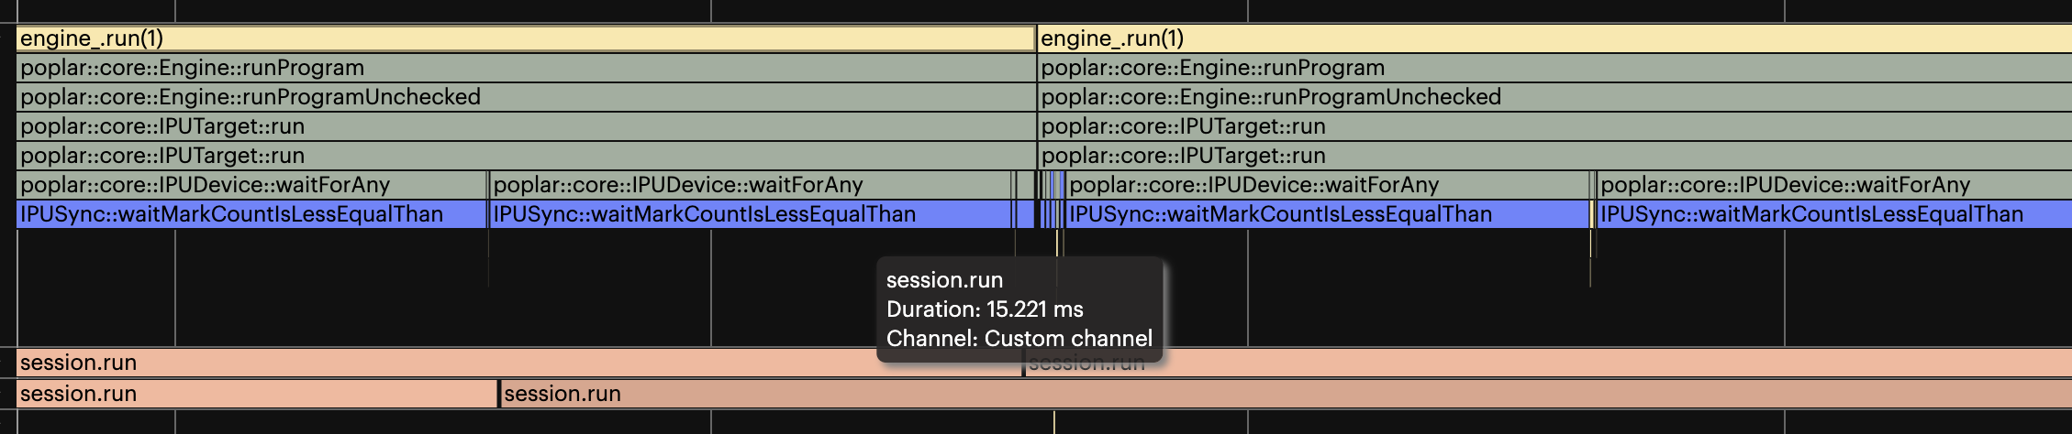2072x434 pixels.
Task: Click the right poplar::core::Engine::runProgram span
Action: point(1554,68)
